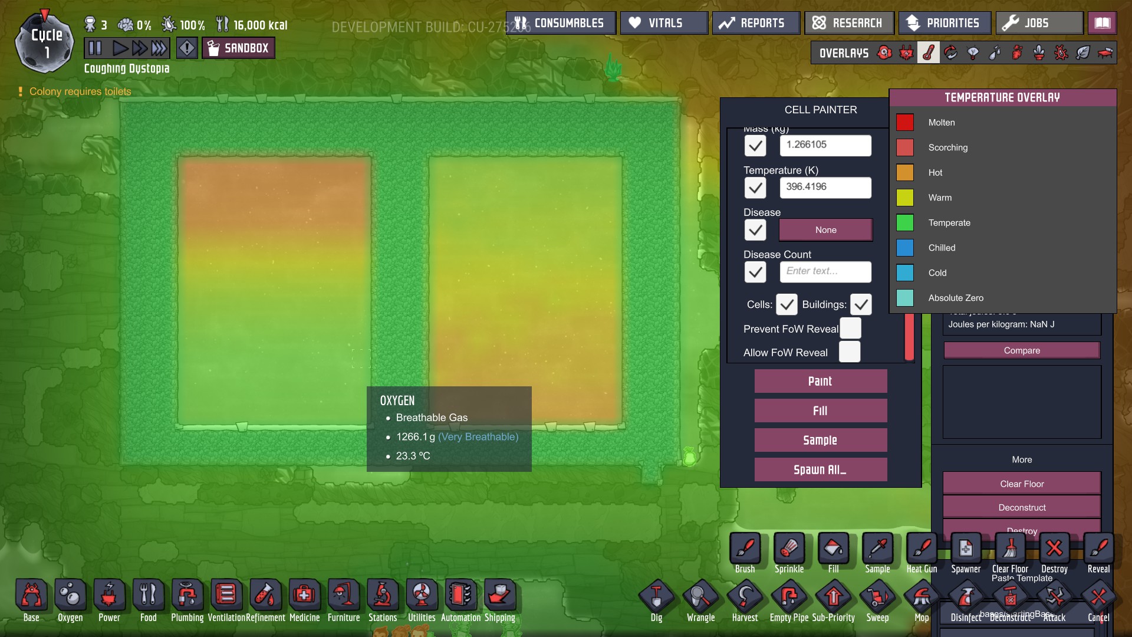Enable Prevent FoW Reveal checkbox
Screen dimensions: 1132x637
(x=850, y=329)
